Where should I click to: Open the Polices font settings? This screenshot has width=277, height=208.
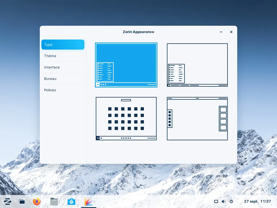(63, 90)
